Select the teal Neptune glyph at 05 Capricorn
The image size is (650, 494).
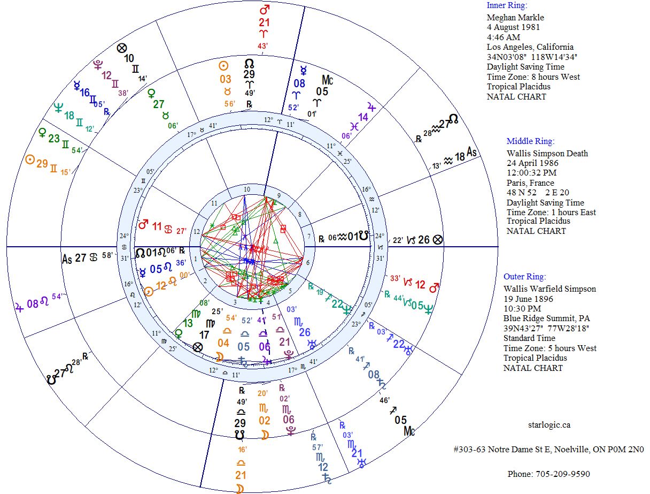(x=428, y=308)
